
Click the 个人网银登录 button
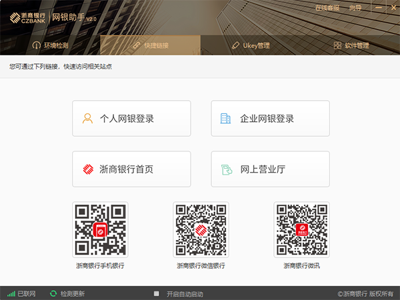coord(131,119)
